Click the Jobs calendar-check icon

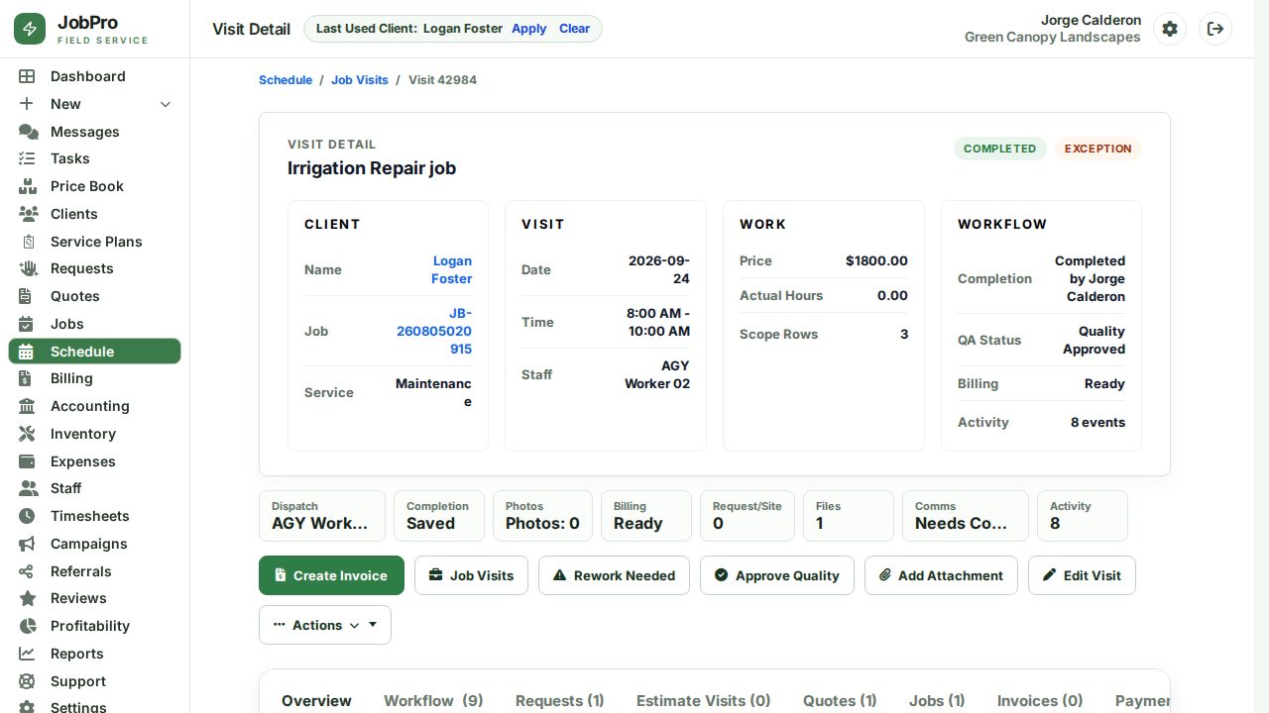click(x=27, y=324)
